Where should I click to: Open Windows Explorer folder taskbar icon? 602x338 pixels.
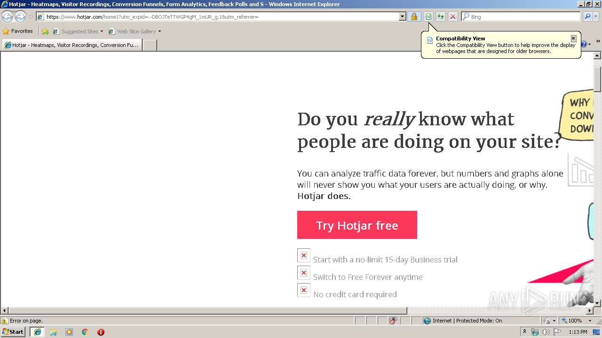tap(53, 332)
